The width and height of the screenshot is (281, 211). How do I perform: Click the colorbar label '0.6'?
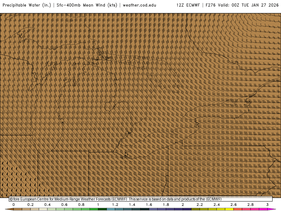pyautogui.click(x=64, y=205)
